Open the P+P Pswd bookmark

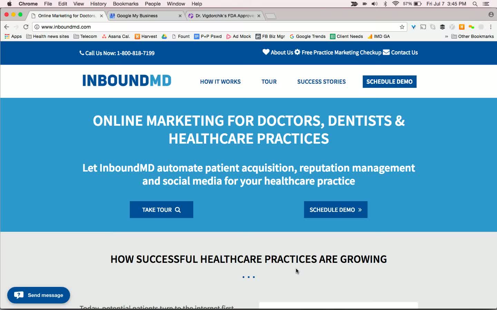coord(208,37)
